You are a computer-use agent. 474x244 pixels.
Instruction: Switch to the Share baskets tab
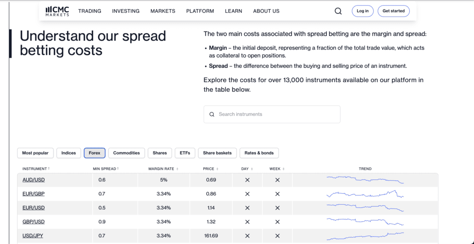click(218, 153)
